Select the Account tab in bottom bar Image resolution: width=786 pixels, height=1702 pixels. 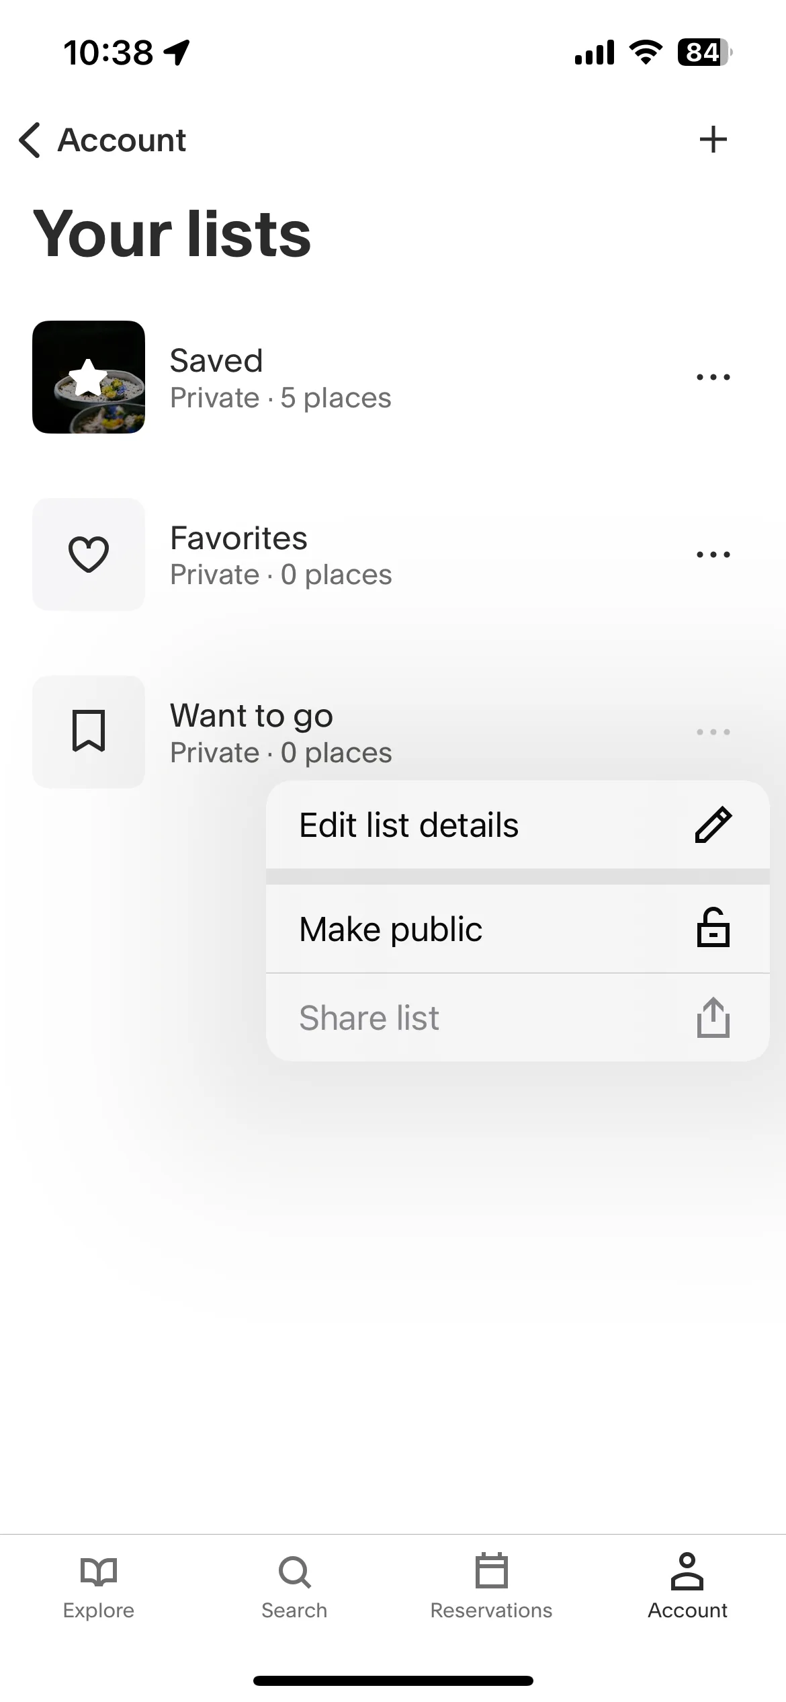(x=687, y=1586)
